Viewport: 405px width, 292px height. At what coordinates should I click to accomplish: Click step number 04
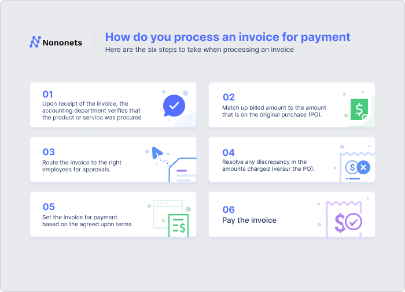pos(229,152)
